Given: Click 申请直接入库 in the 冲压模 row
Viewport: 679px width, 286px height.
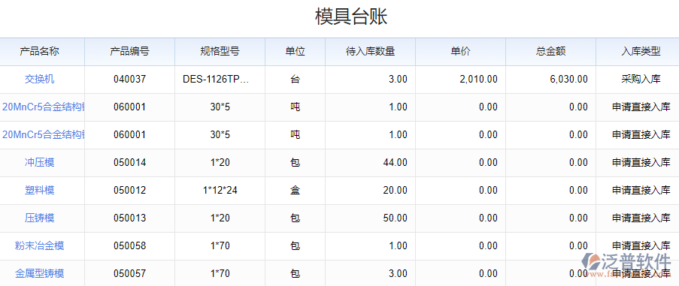Looking at the screenshot, I should [x=641, y=162].
